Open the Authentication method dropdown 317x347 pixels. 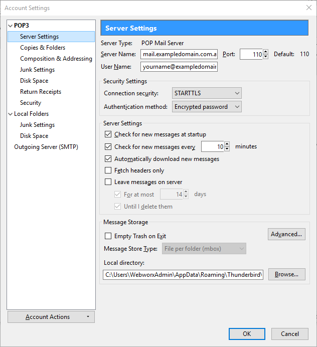[x=207, y=107]
